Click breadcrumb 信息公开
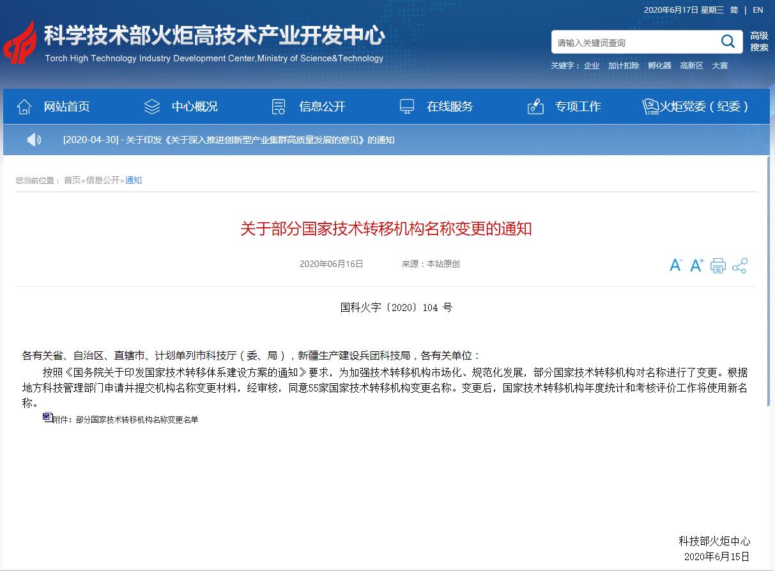 [x=103, y=180]
